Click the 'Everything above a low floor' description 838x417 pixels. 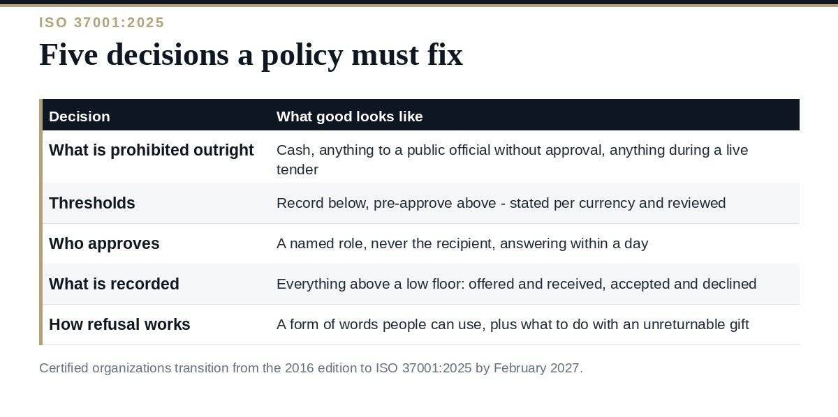click(516, 284)
